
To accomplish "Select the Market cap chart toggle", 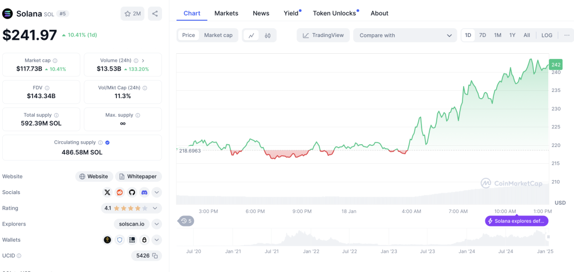I will [218, 35].
